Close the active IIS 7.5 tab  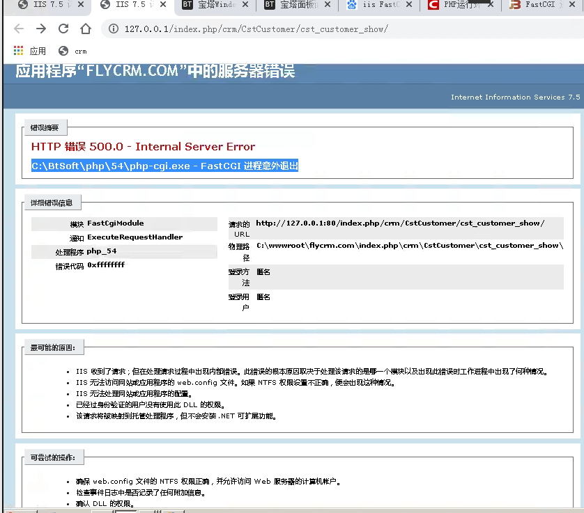point(163,4)
